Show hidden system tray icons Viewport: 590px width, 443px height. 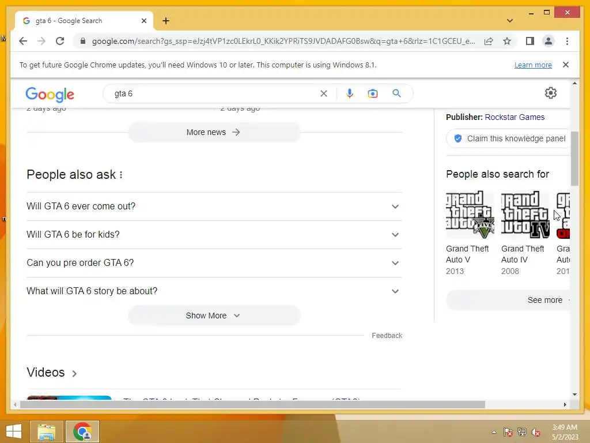point(494,432)
